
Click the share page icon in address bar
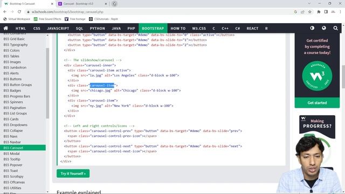(302, 12)
